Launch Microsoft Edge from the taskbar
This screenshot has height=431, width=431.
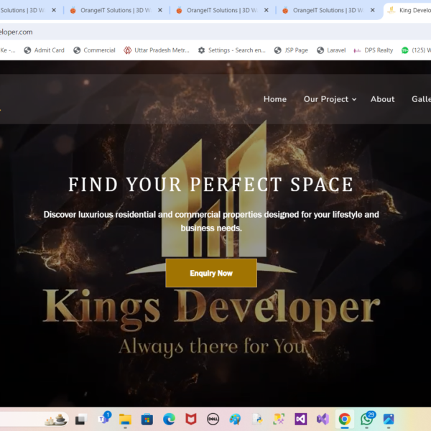pyautogui.click(x=169, y=419)
